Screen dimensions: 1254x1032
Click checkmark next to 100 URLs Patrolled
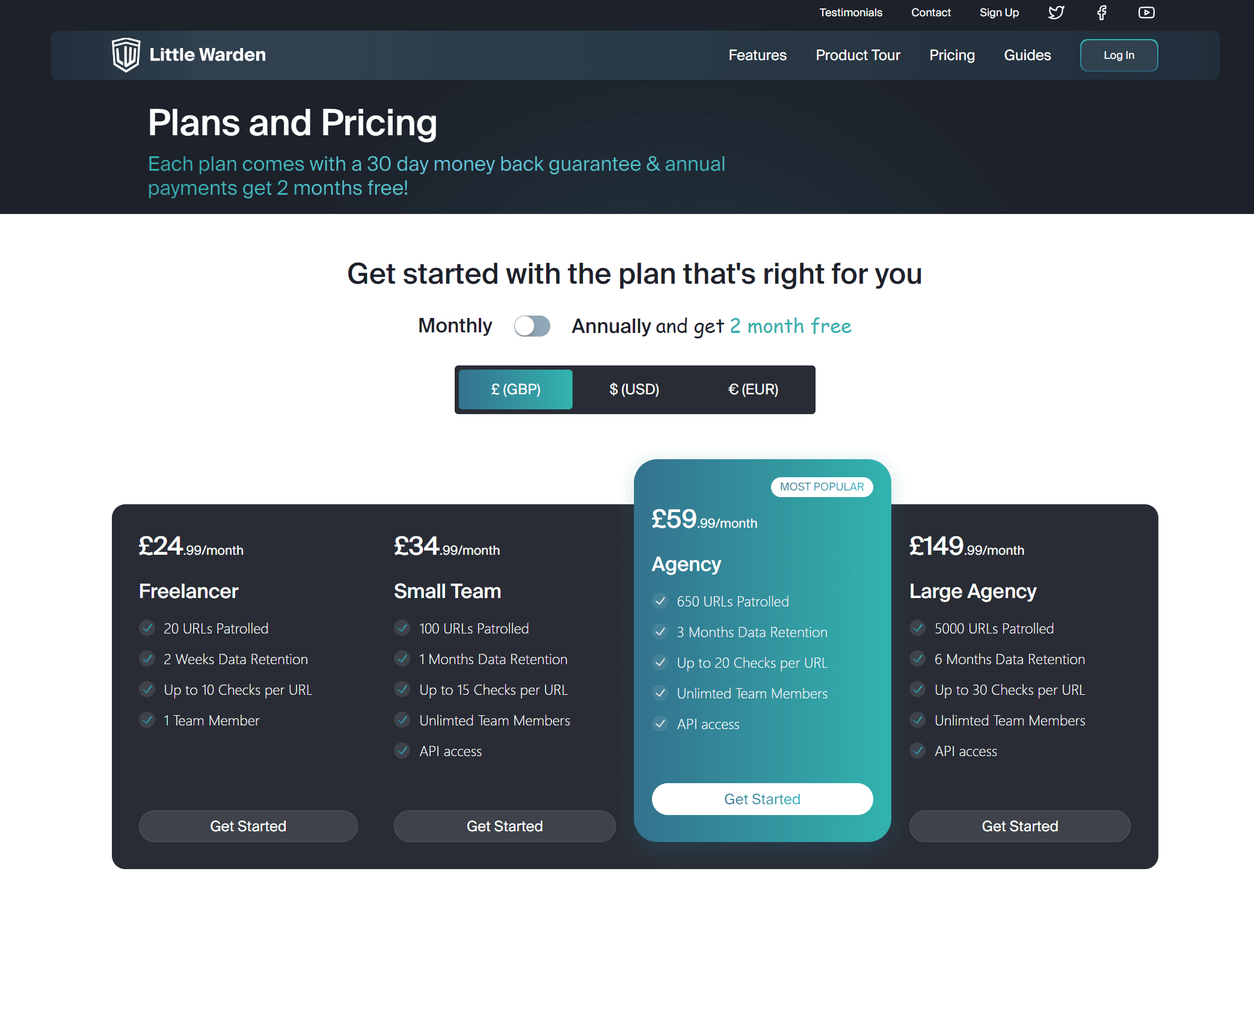tap(402, 628)
